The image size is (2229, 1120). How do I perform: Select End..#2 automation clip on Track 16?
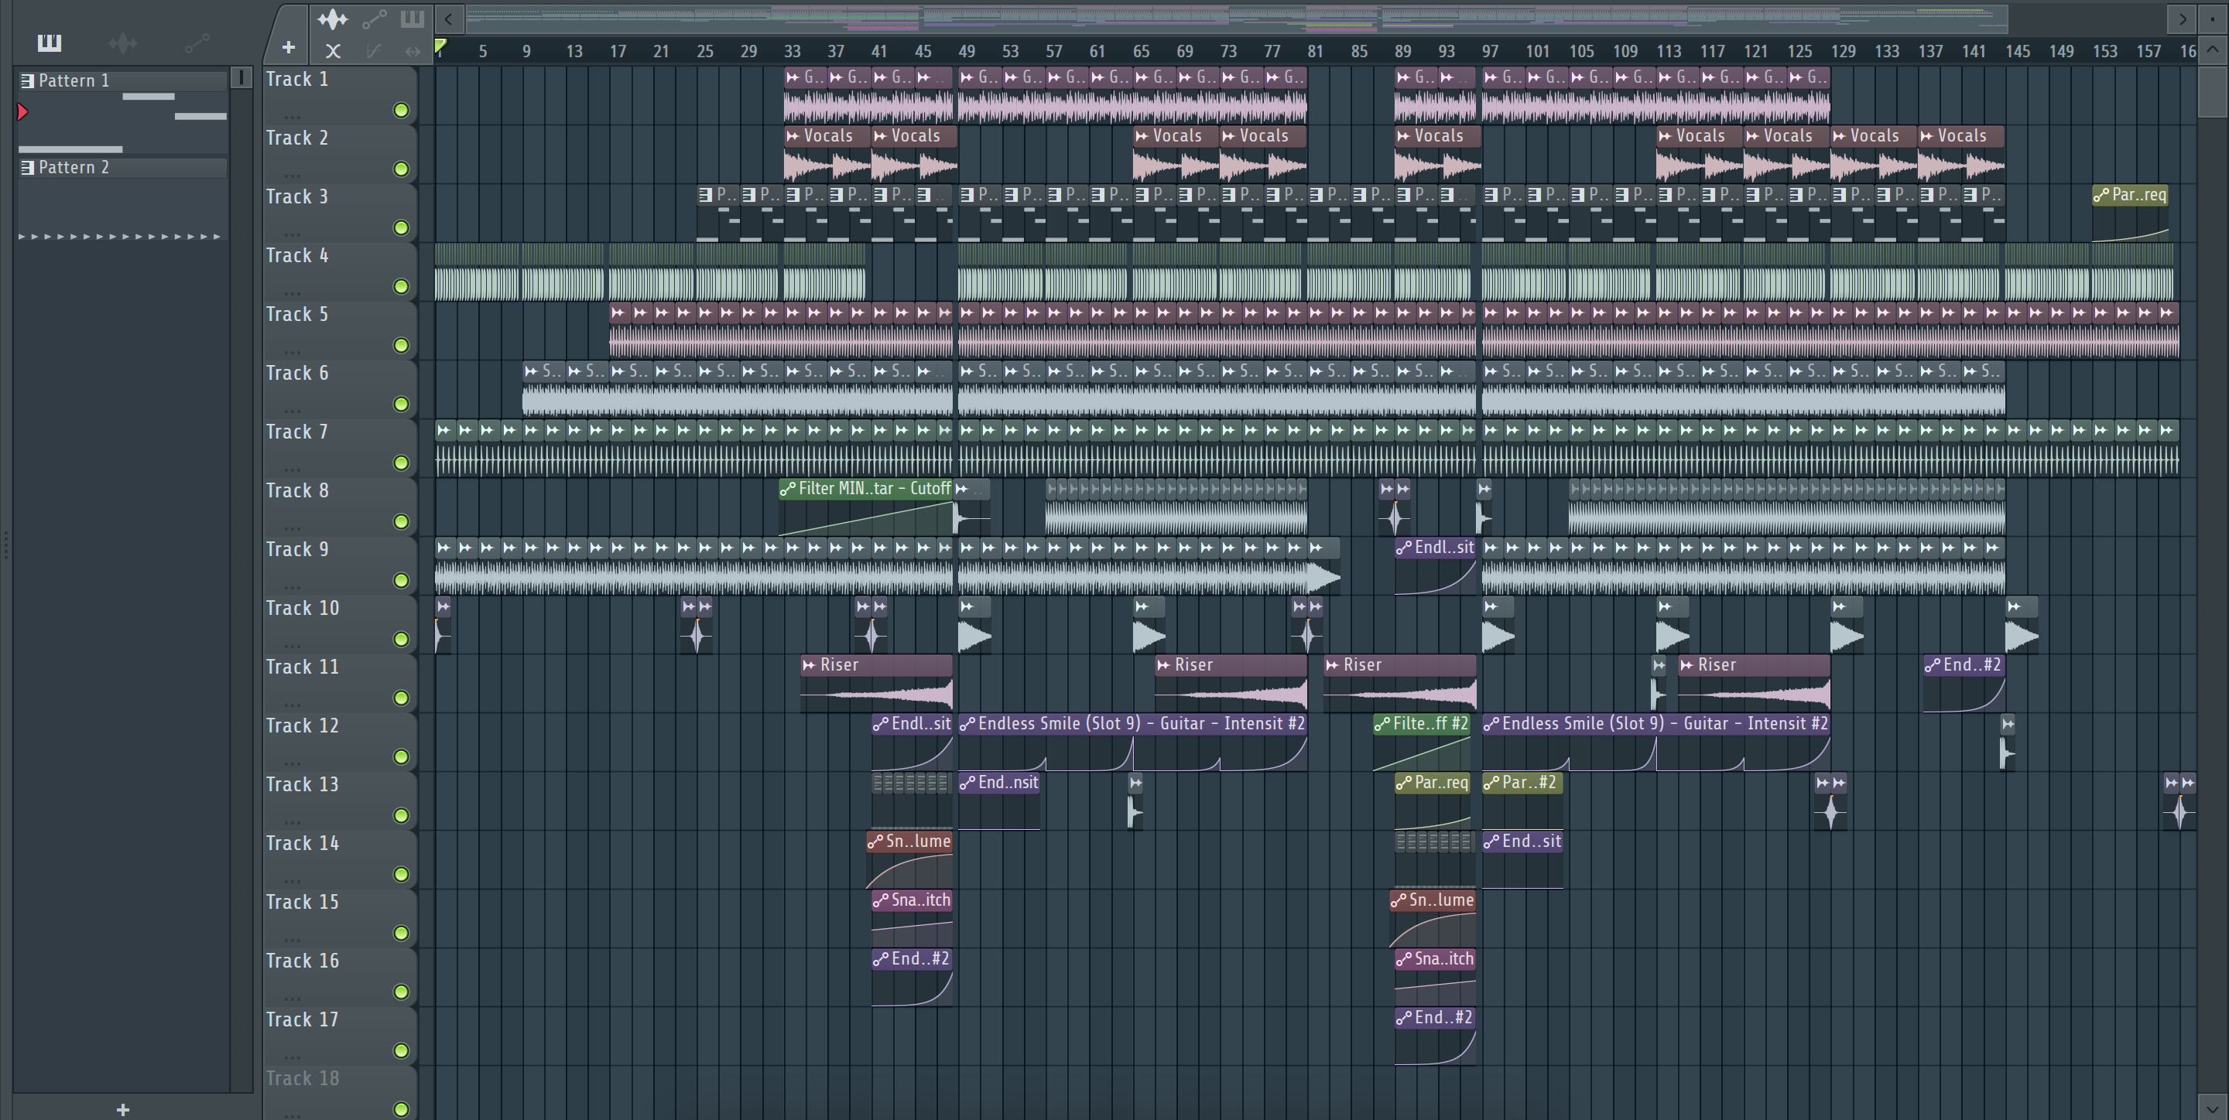(x=912, y=978)
